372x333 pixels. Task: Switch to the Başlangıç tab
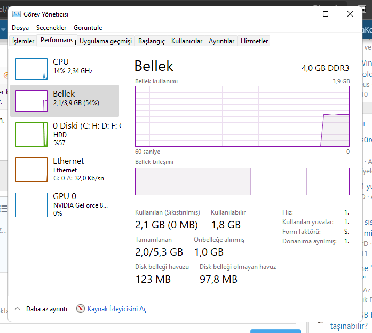152,41
